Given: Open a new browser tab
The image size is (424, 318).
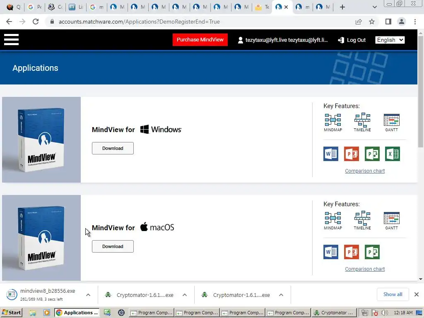Looking at the screenshot, I should [x=342, y=7].
